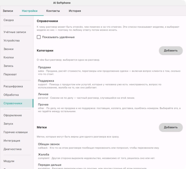Open Диагностика settings page
This screenshot has height=169, width=186.
click(17, 149)
